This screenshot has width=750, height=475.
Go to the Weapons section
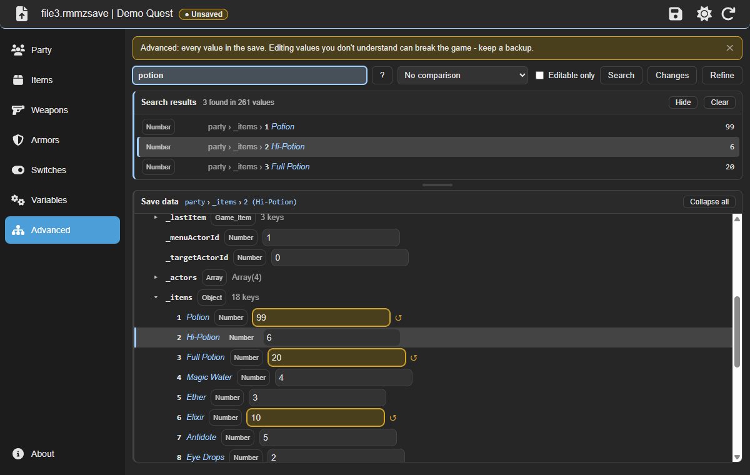point(62,110)
